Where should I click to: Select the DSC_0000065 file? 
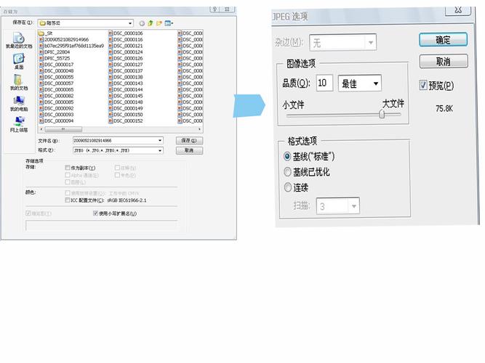[56, 89]
